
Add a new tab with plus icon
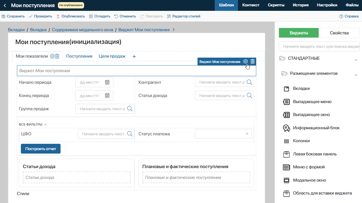[x=134, y=56]
